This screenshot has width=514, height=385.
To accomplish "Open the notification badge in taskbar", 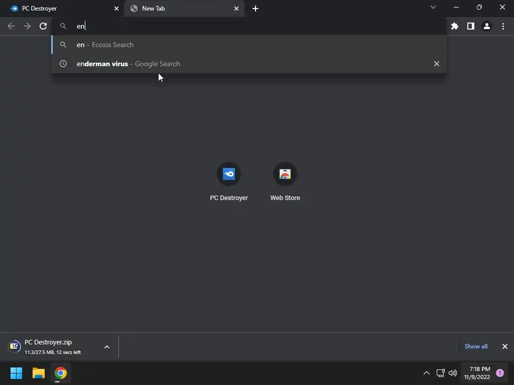I will 500,373.
